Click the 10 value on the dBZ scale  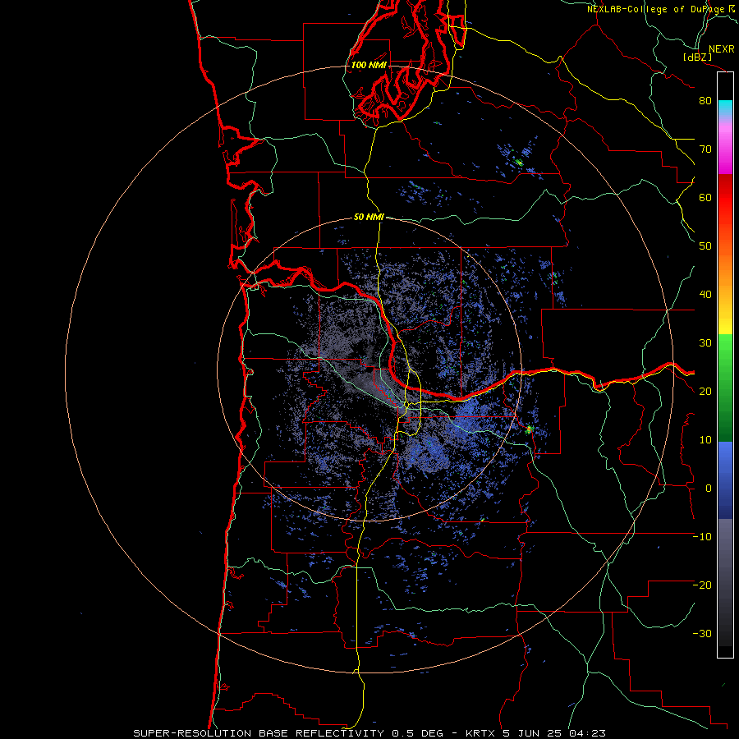tap(705, 440)
